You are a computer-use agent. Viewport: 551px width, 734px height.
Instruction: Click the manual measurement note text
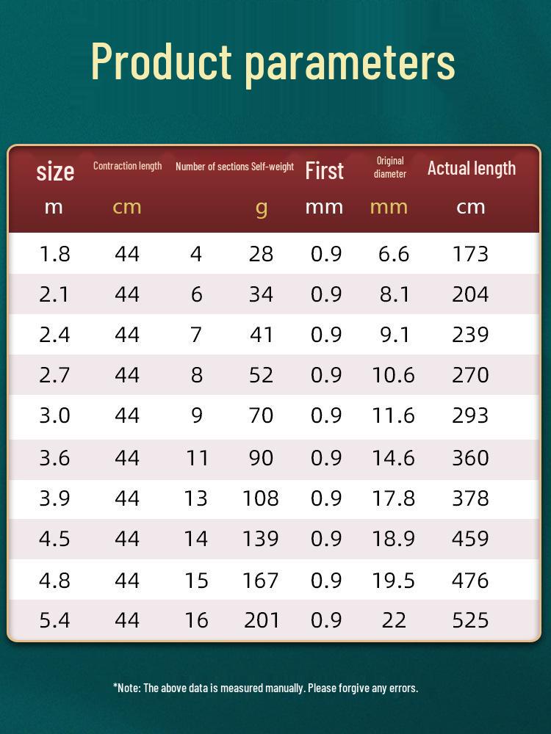point(265,688)
